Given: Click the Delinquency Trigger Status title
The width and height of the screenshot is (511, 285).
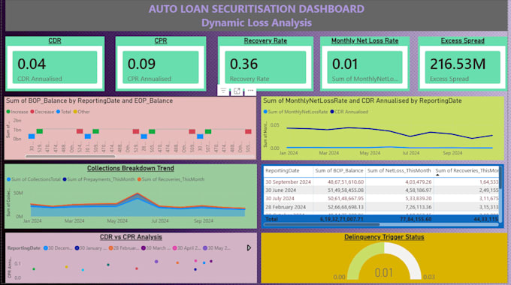Looking at the screenshot, I should (x=384, y=237).
